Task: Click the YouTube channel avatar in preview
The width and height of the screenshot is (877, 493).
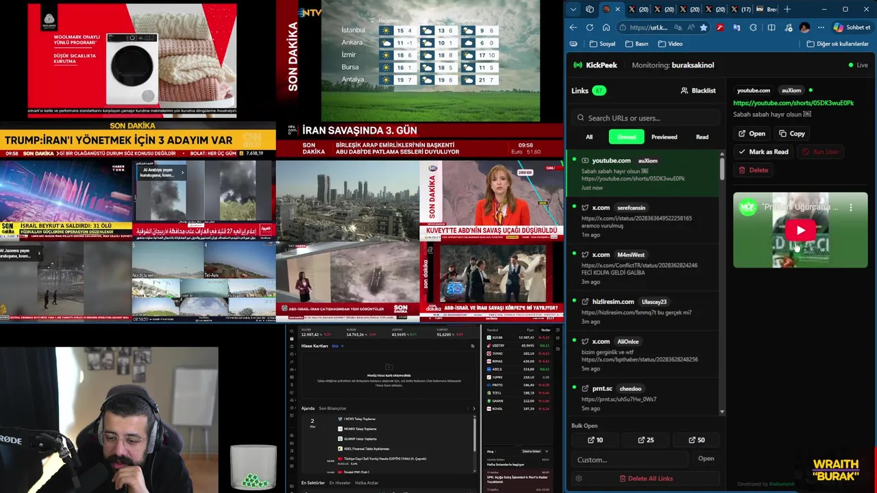Action: pyautogui.click(x=748, y=207)
